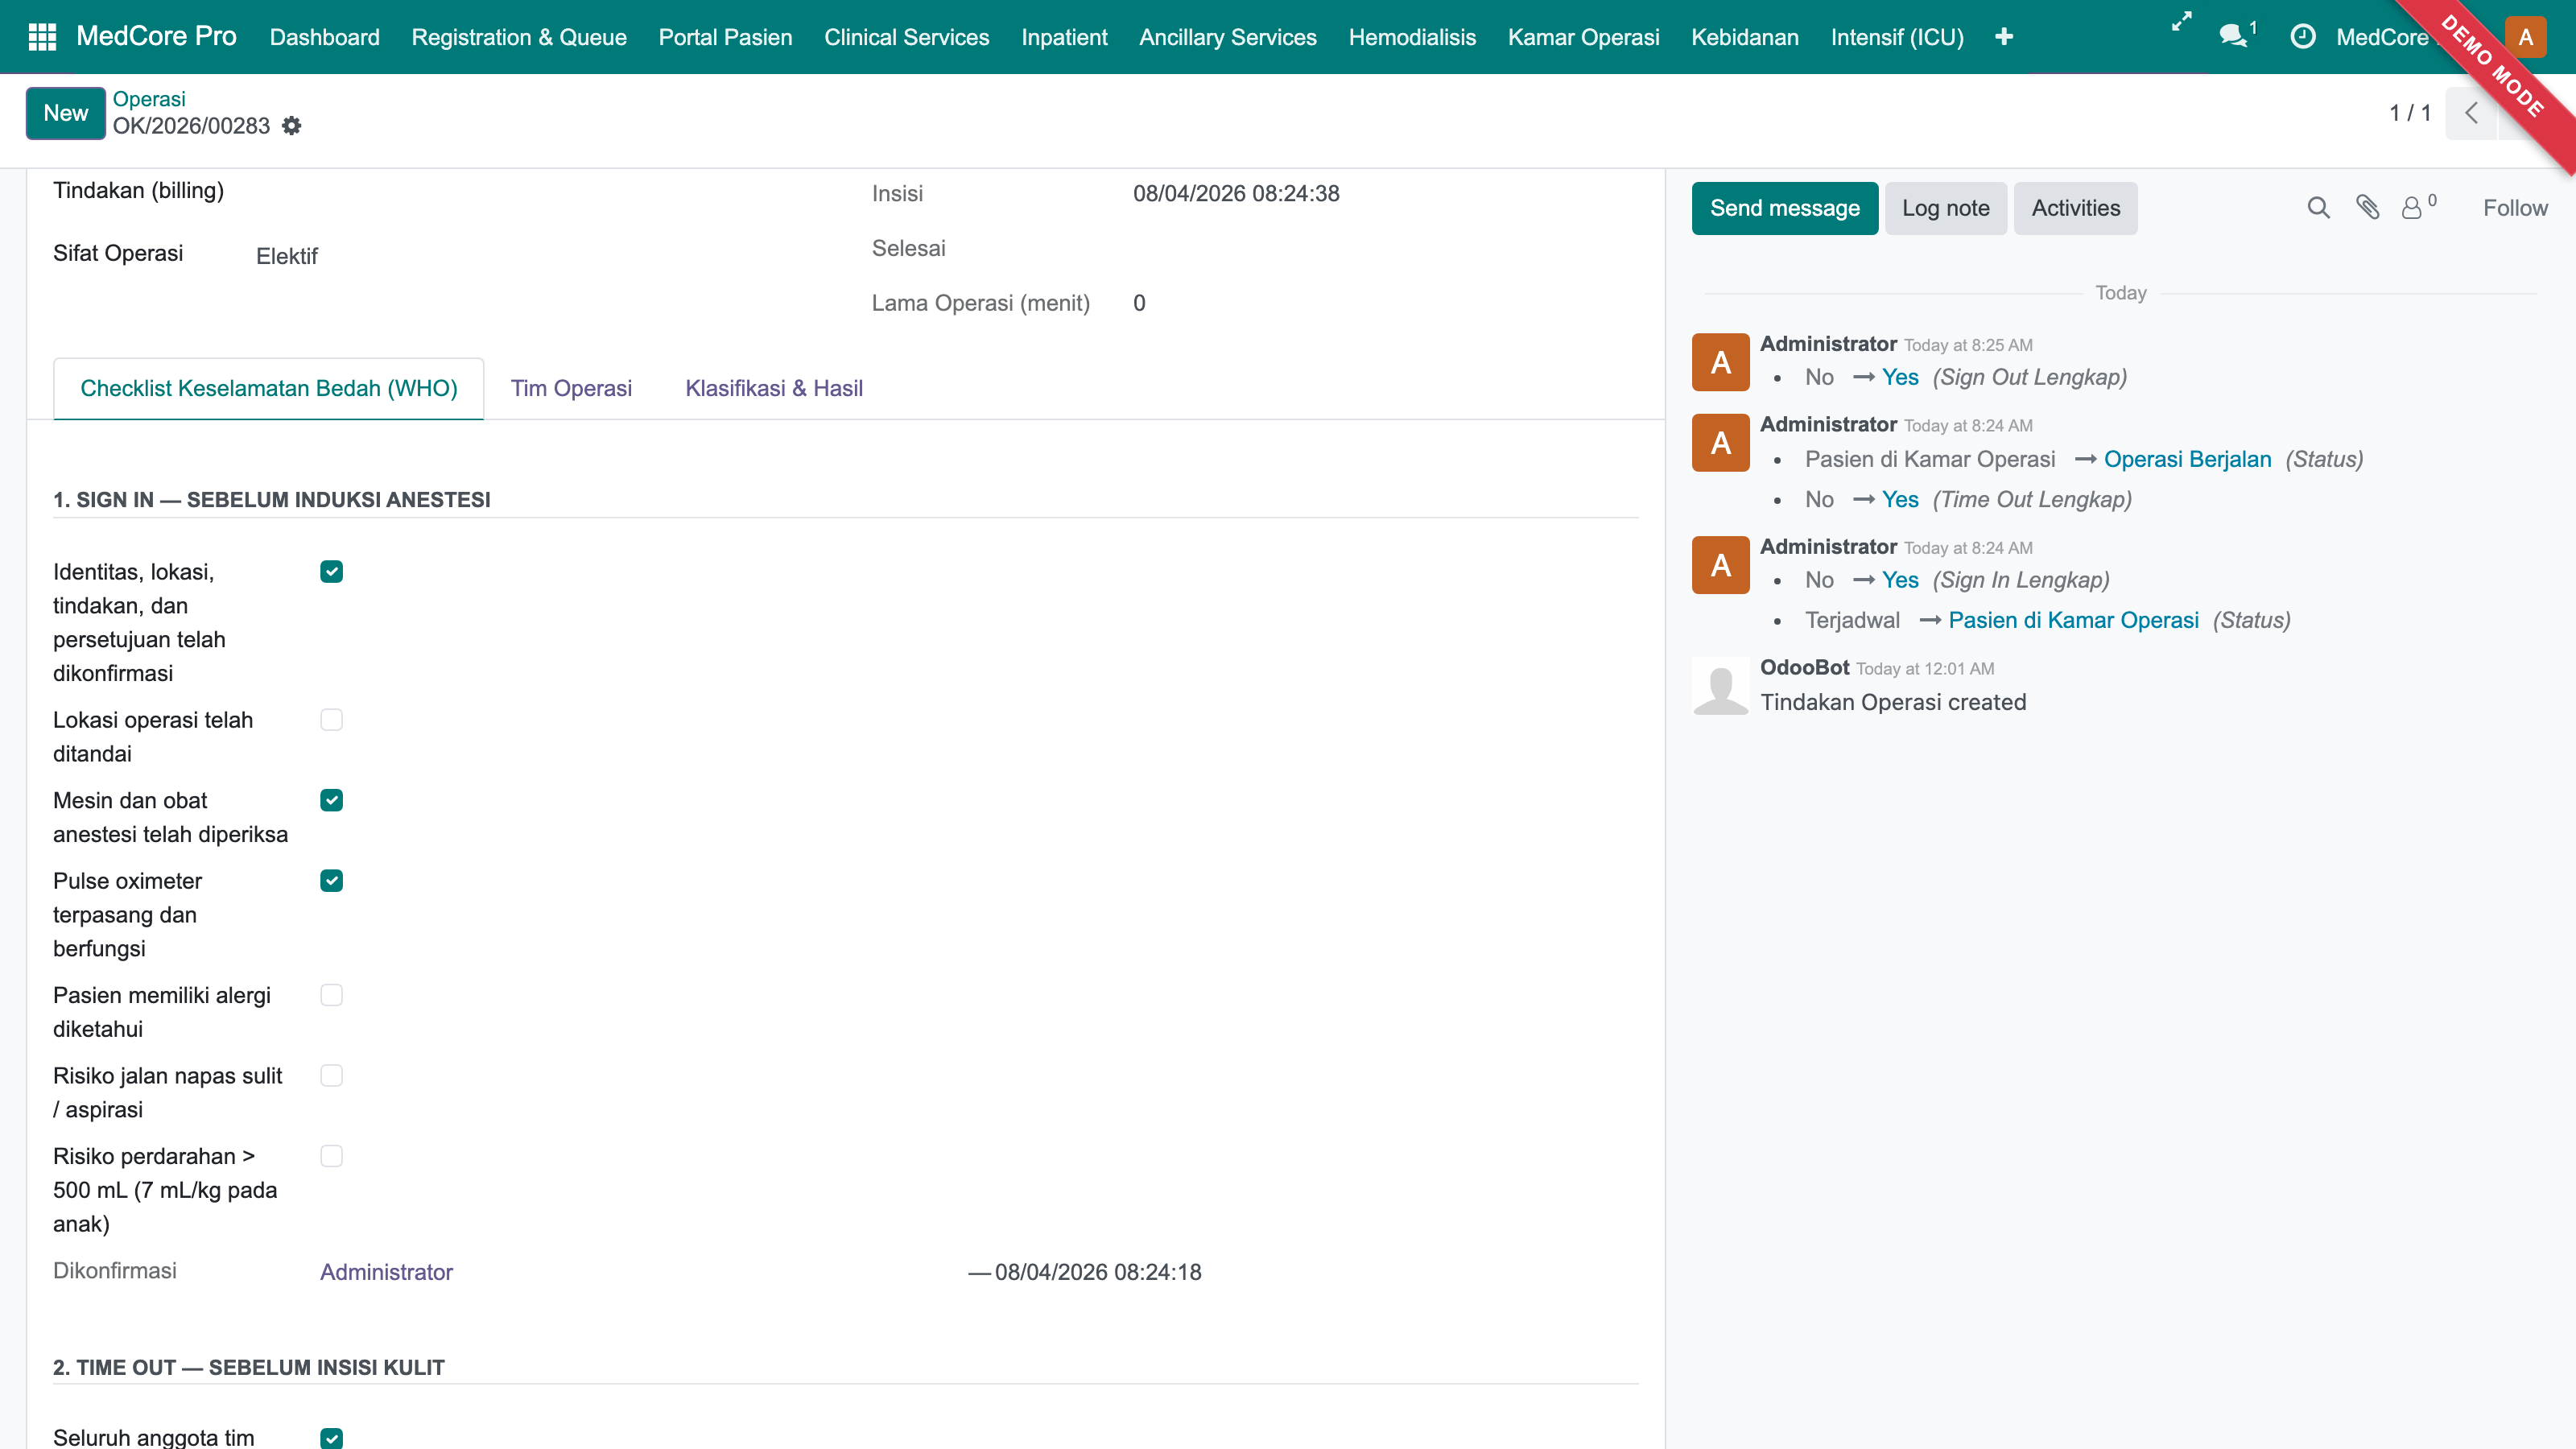2576x1449 pixels.
Task: Click Follow in the chatter
Action: click(x=2515, y=208)
